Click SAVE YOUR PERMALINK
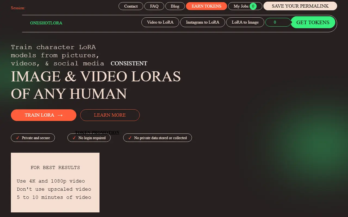The width and height of the screenshot is (348, 217). [300, 6]
